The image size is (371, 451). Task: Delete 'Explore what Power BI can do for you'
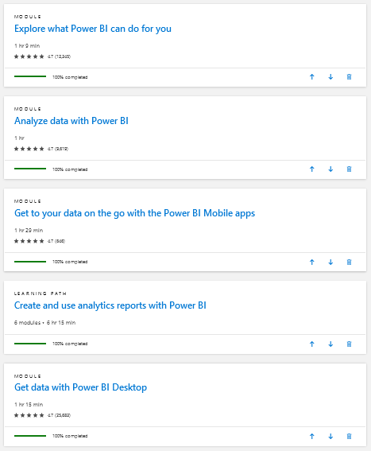click(350, 77)
